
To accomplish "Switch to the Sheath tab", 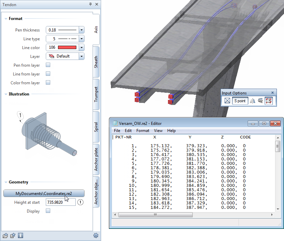I will 96,62.
